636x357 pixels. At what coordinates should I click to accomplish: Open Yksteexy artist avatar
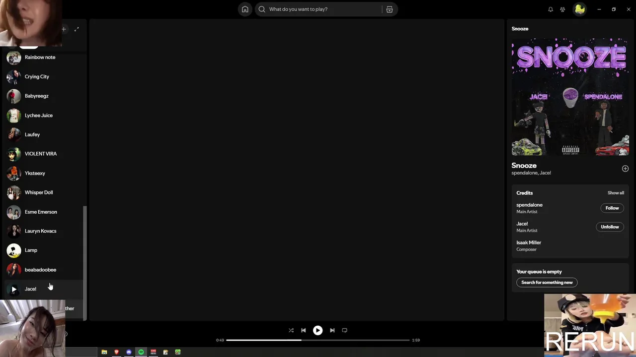click(x=14, y=174)
